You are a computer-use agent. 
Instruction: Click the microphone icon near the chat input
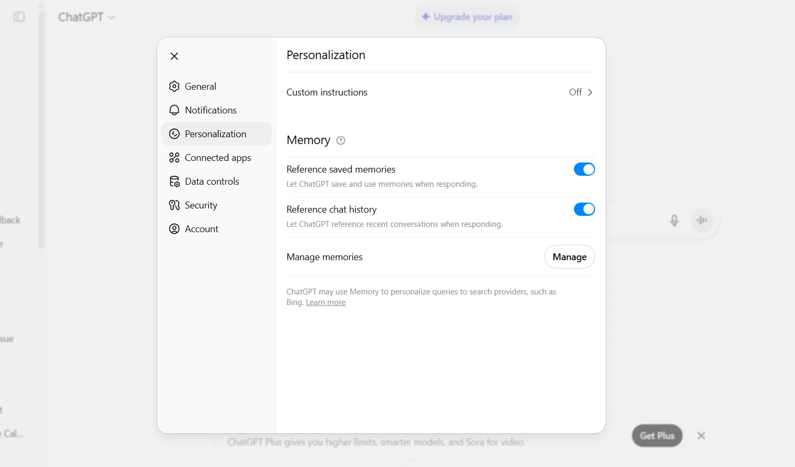click(x=674, y=220)
